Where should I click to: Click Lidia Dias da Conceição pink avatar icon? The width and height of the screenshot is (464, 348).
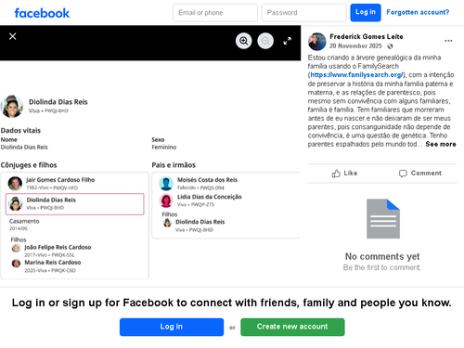tap(166, 200)
